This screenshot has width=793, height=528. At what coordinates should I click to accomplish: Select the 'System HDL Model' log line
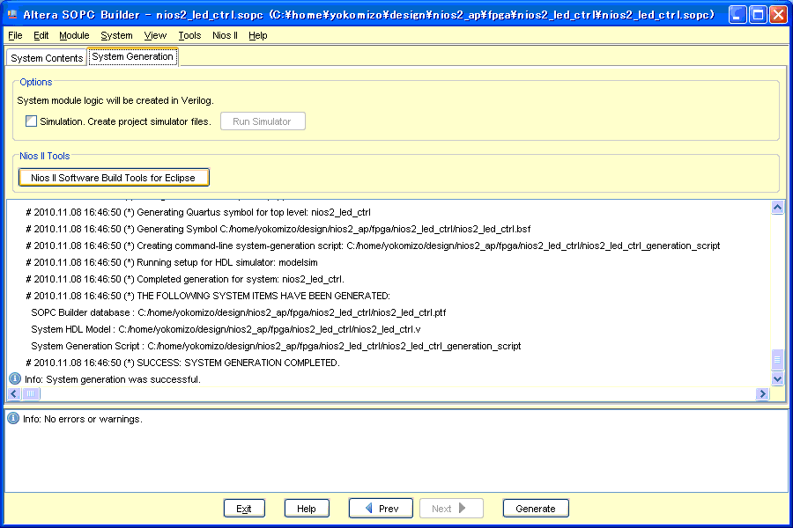coord(226,329)
